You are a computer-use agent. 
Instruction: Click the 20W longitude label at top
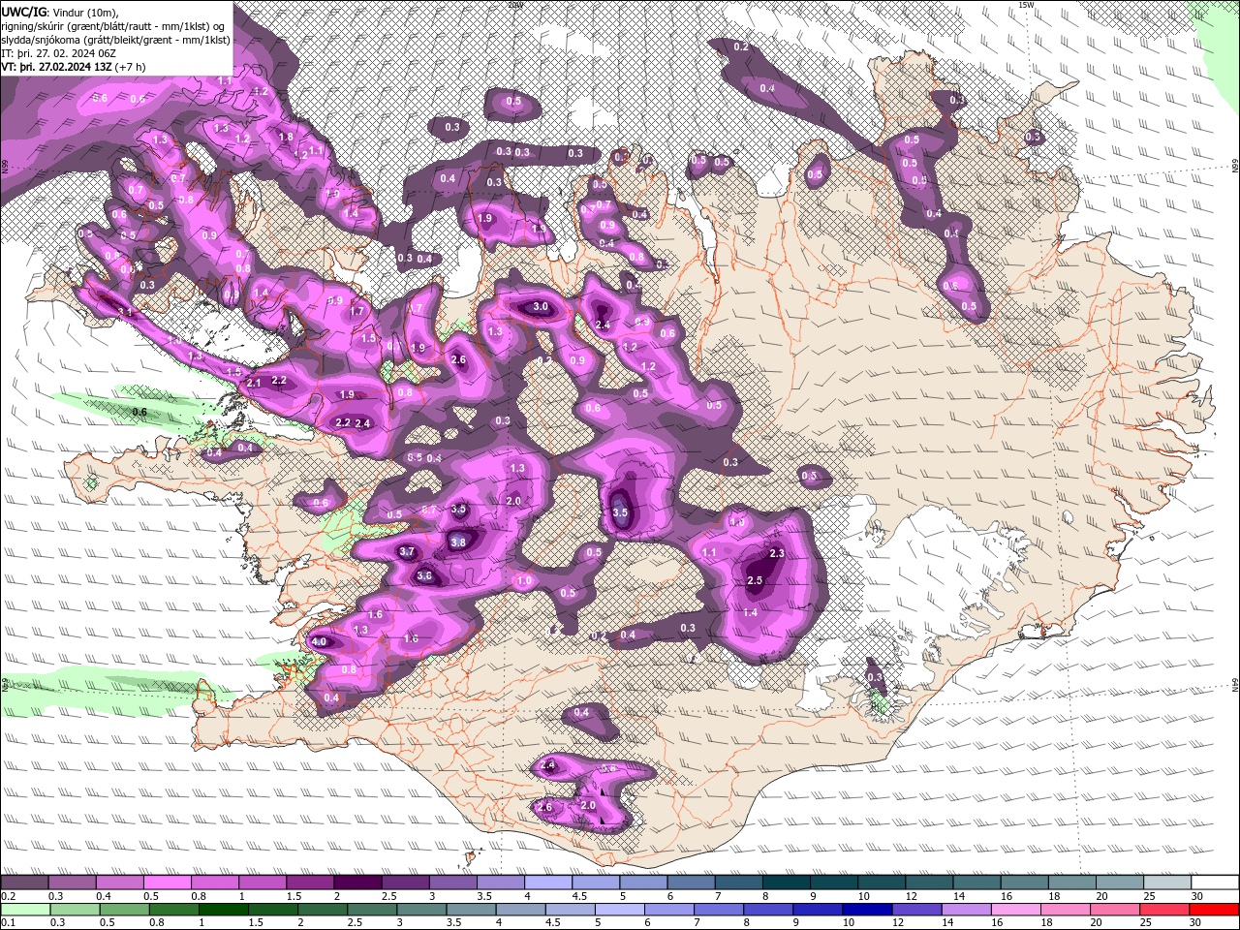(514, 5)
